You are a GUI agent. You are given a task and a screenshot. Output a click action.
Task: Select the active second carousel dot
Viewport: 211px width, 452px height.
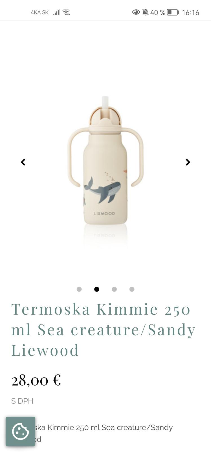[97, 289]
